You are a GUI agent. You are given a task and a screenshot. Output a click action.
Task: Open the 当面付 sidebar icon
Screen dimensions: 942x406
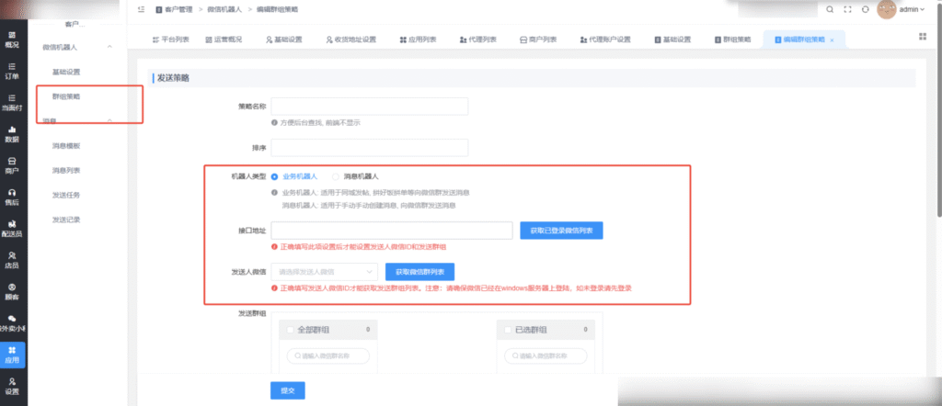click(12, 103)
